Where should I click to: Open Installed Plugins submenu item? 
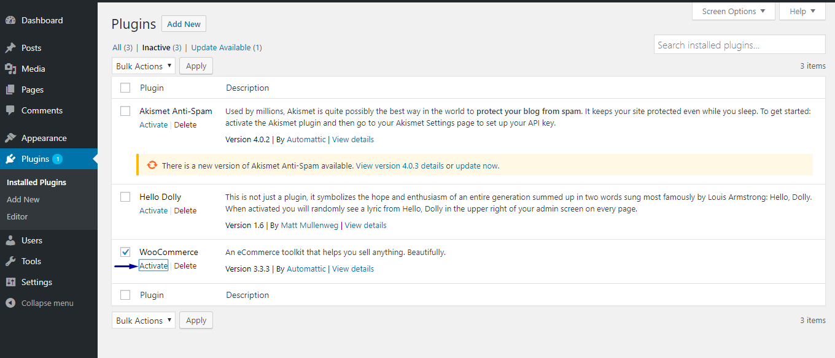[x=36, y=182]
